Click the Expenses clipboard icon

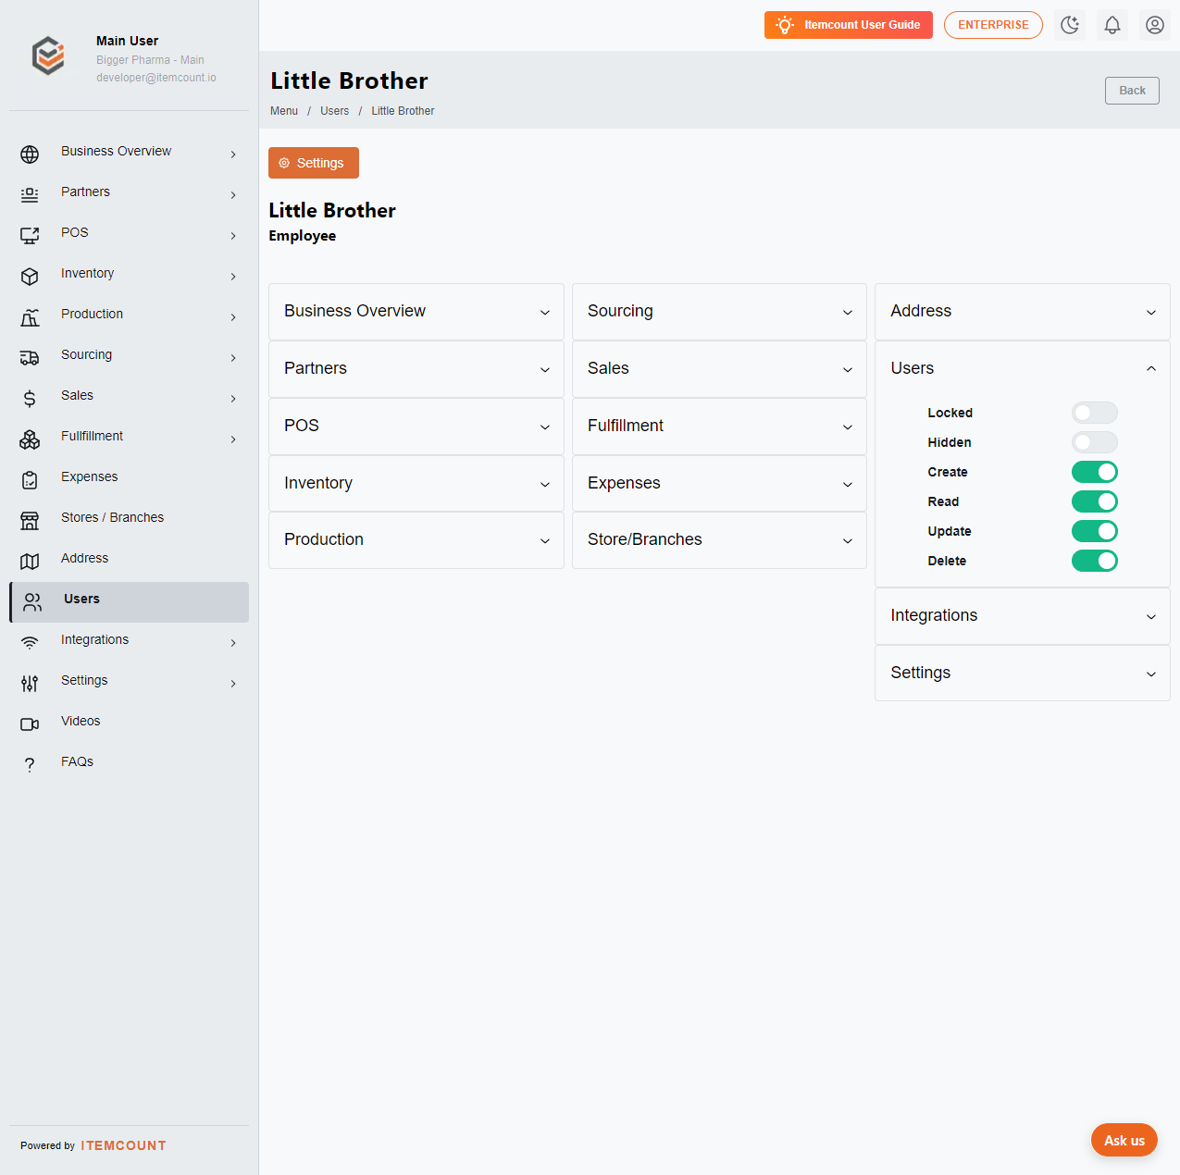[x=30, y=480]
